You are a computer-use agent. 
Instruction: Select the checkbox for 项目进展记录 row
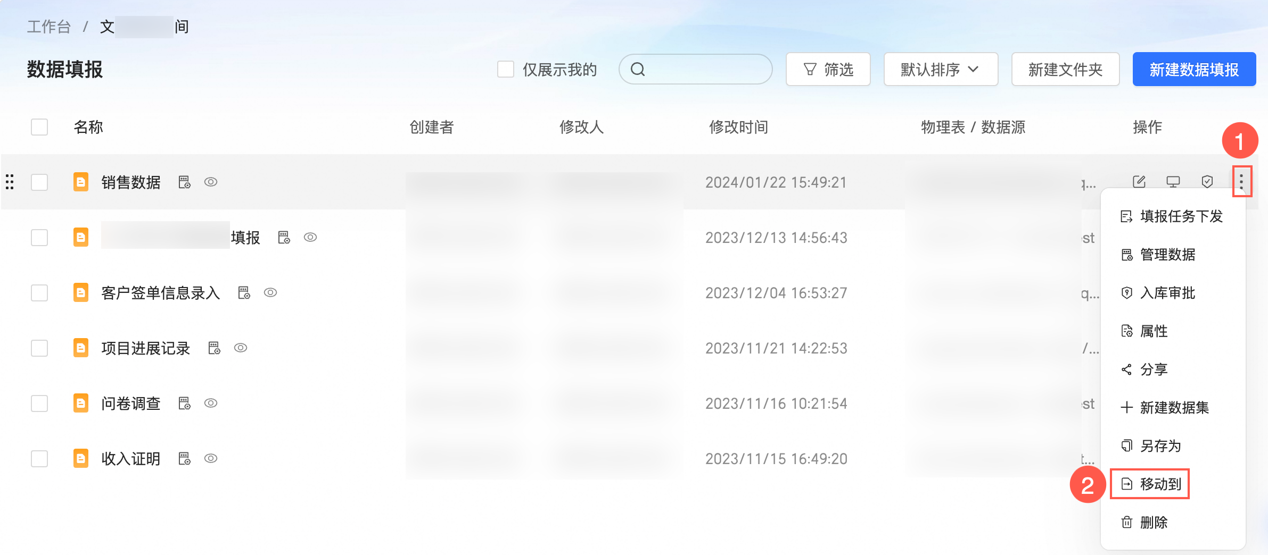pos(39,348)
